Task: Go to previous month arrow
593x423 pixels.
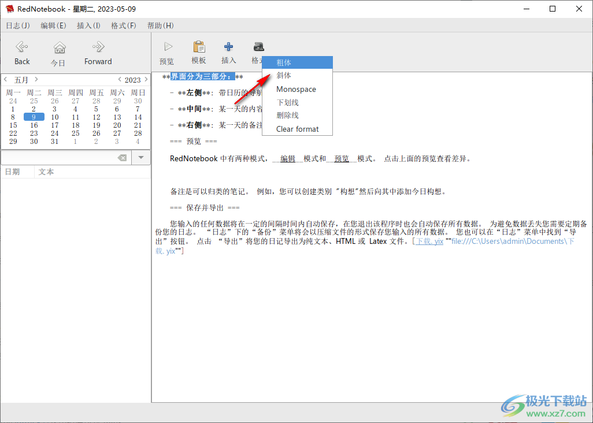Action: [x=6, y=79]
